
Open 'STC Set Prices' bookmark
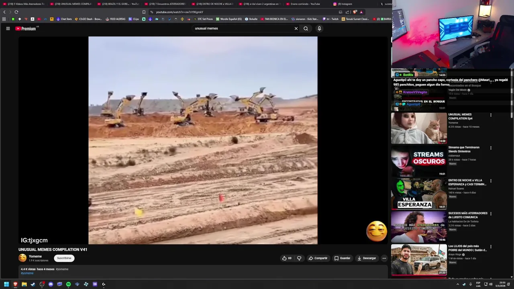tap(203, 19)
